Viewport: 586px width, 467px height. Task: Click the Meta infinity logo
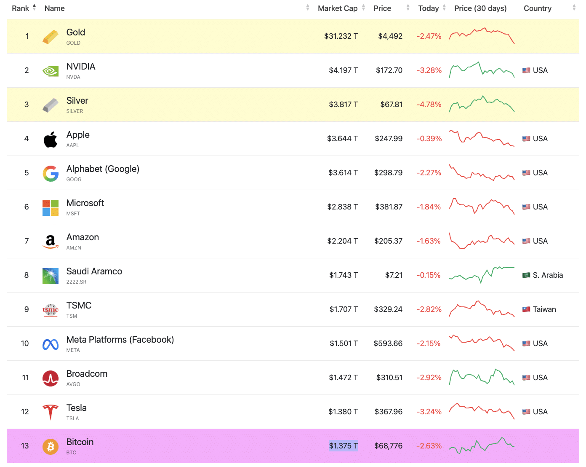click(51, 344)
